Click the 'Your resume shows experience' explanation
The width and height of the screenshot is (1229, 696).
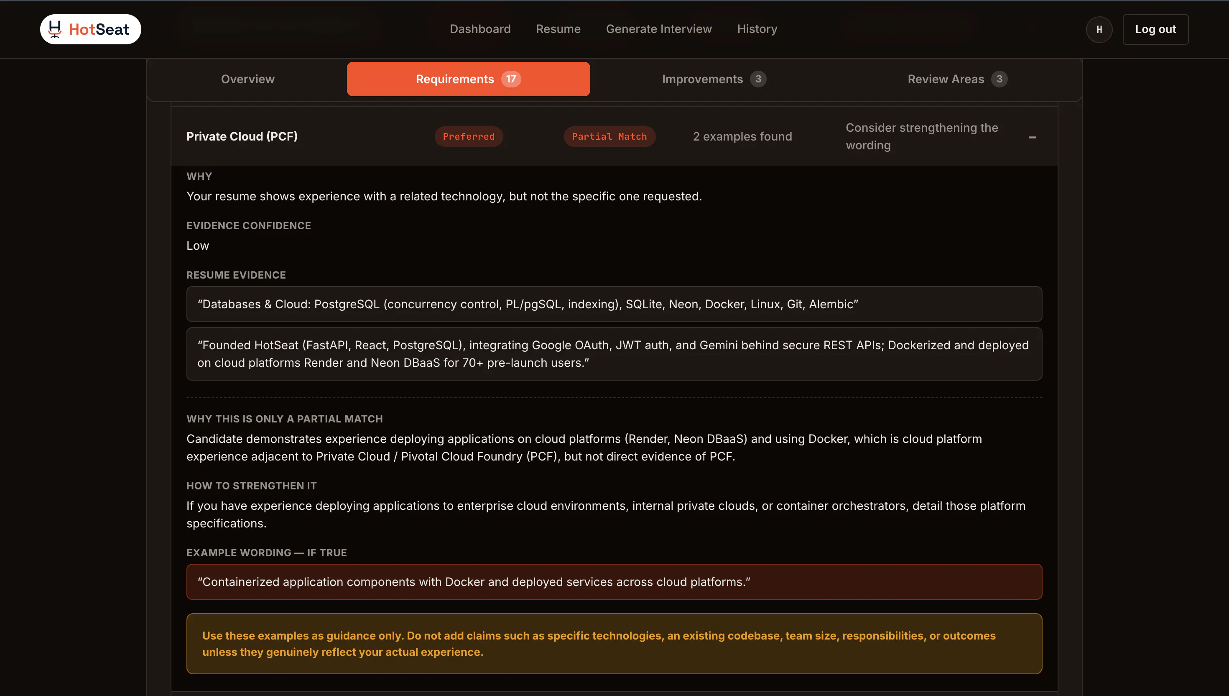(x=444, y=197)
